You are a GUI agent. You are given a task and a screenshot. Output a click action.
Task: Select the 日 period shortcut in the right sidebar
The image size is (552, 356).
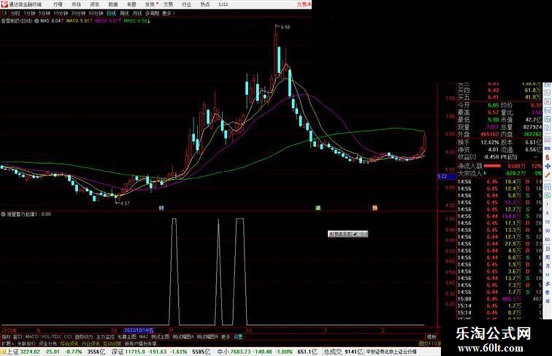coord(547,249)
